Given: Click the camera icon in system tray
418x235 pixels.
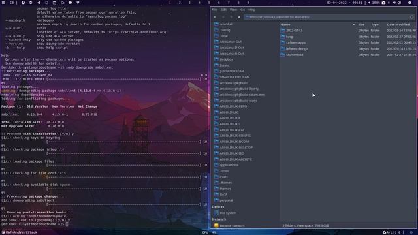Looking at the screenshot, I should (x=383, y=3).
